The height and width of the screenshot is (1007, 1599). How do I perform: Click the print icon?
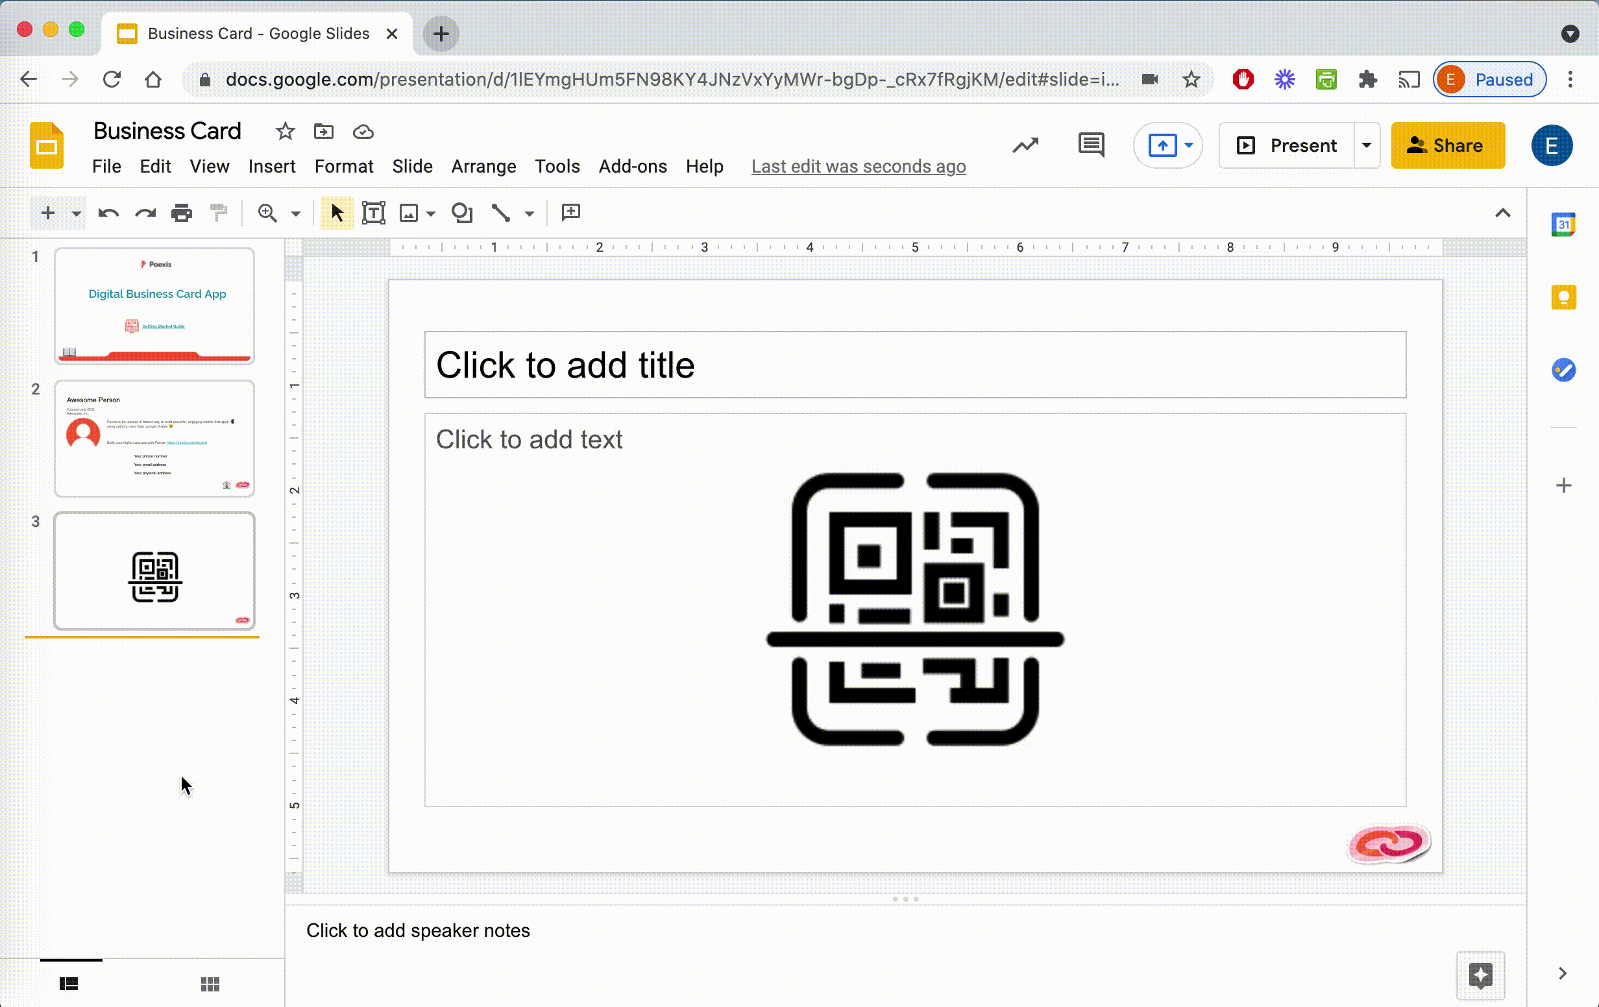pyautogui.click(x=181, y=213)
